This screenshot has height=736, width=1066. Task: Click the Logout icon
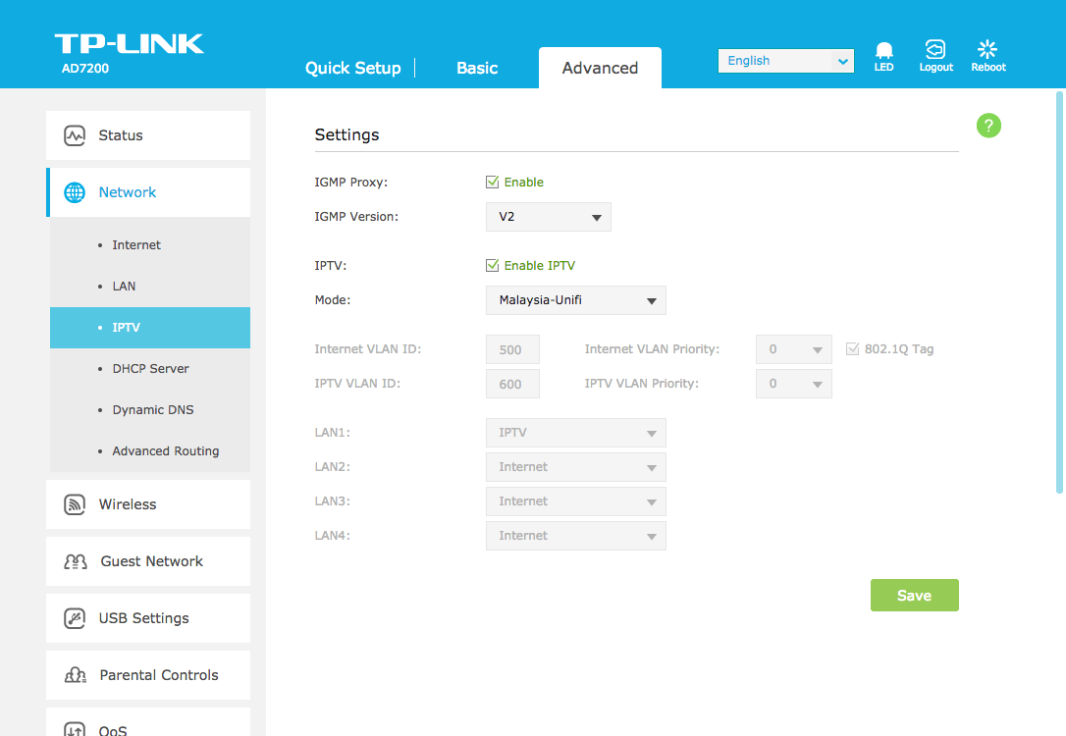coord(935,49)
